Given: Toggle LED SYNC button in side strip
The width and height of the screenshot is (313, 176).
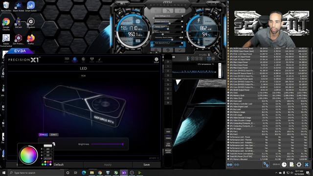Looking at the screenshot, I should click(x=168, y=145).
